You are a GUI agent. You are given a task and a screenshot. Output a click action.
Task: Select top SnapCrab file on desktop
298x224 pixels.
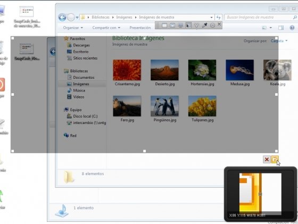pos(27,16)
